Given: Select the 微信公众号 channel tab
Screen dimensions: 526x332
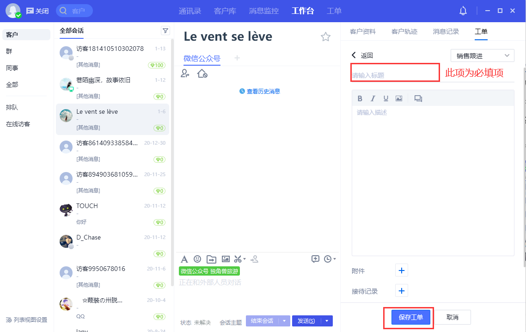Looking at the screenshot, I should point(202,58).
